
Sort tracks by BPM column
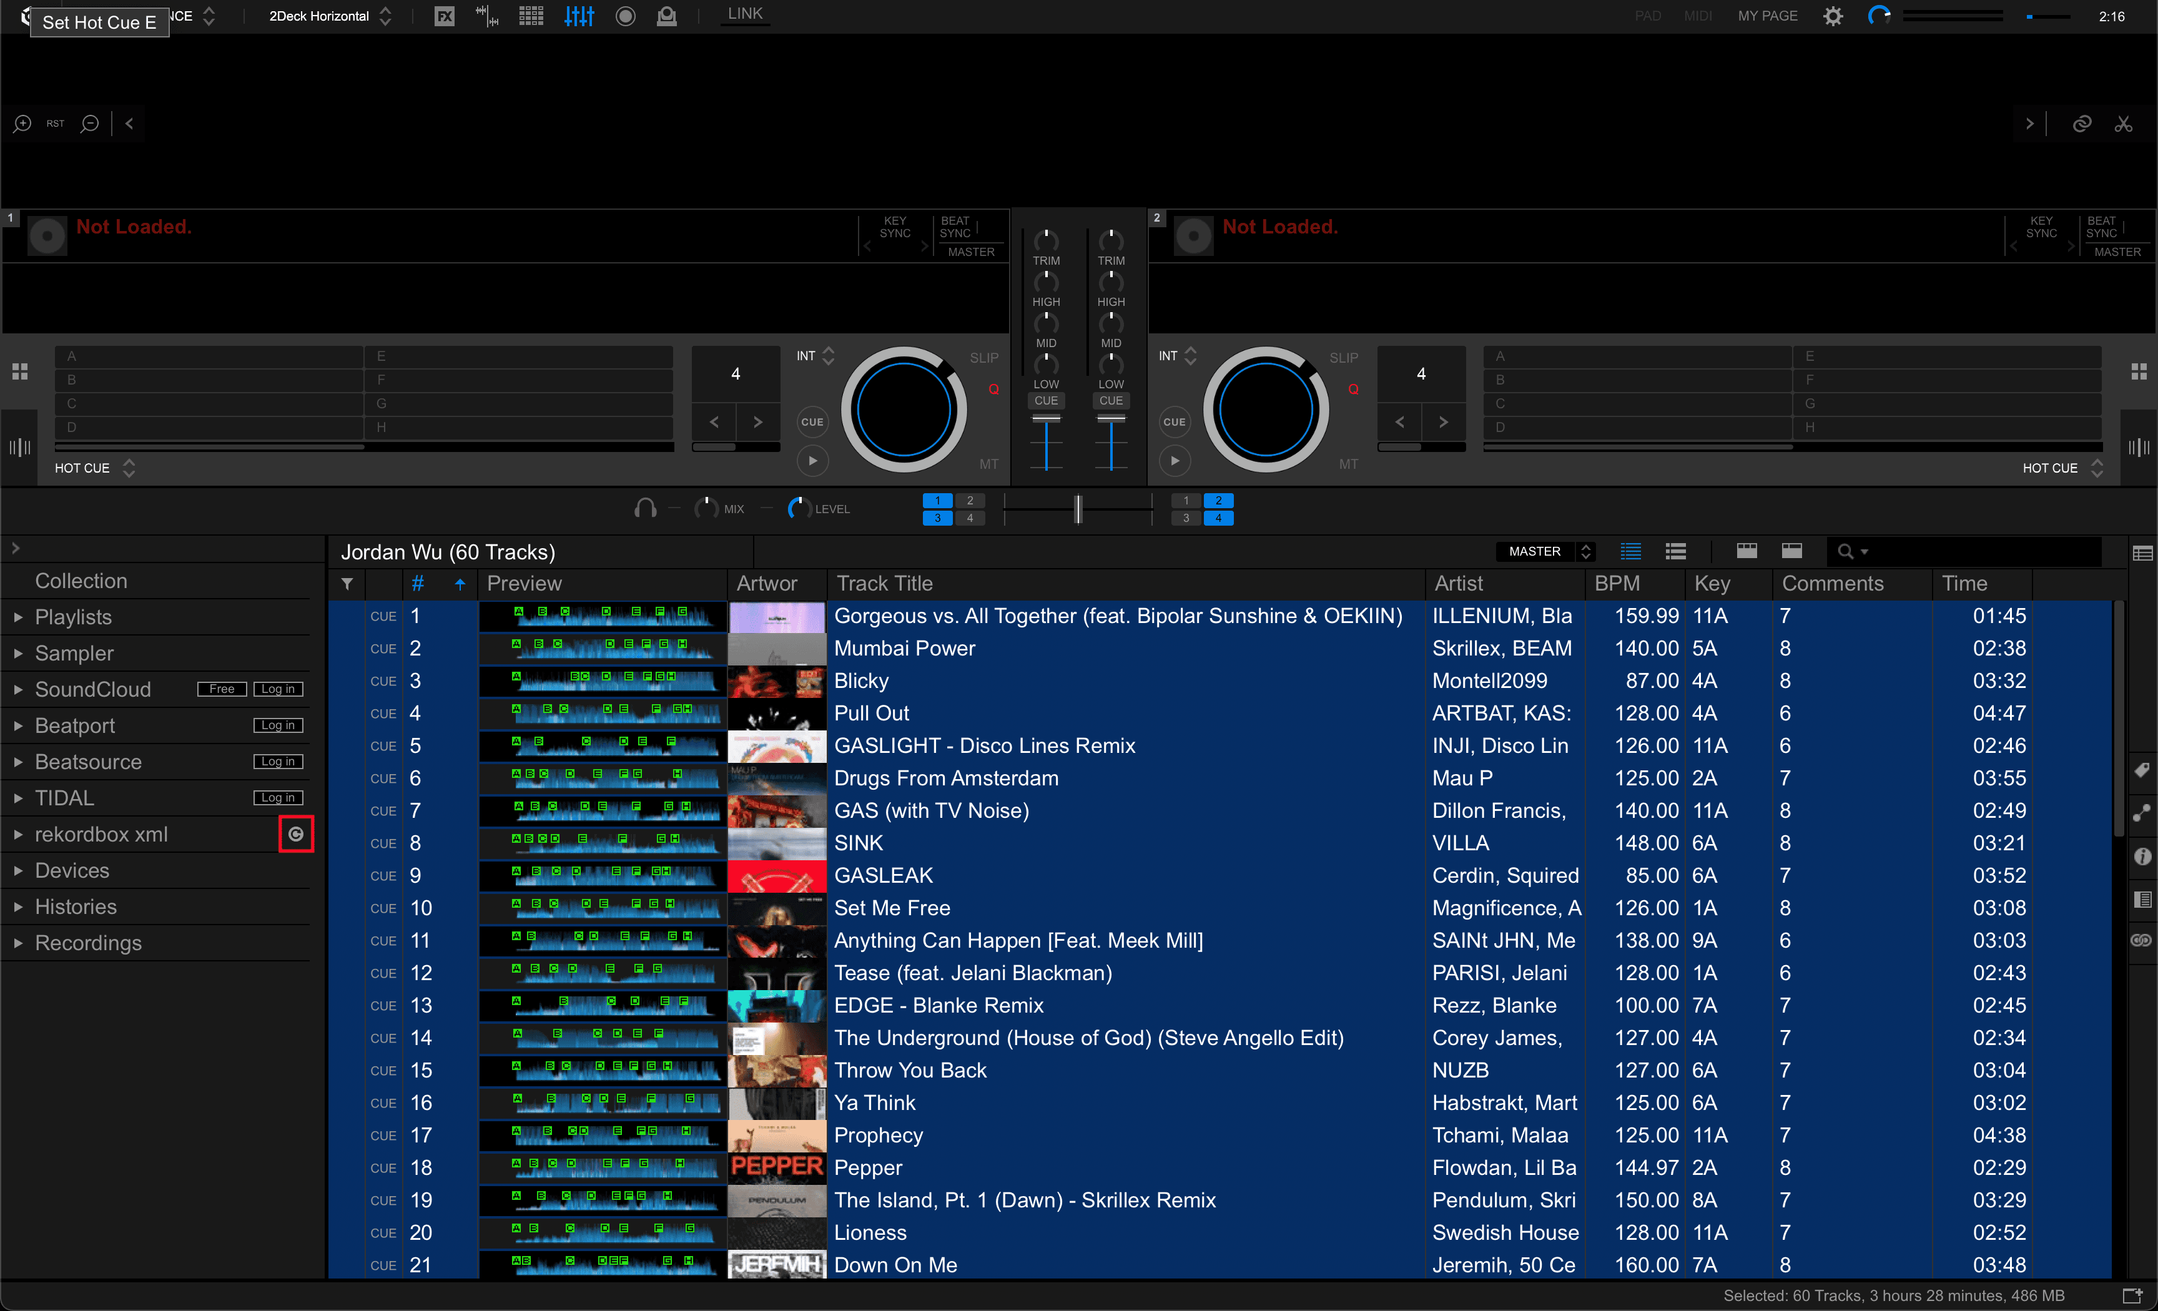click(1634, 583)
